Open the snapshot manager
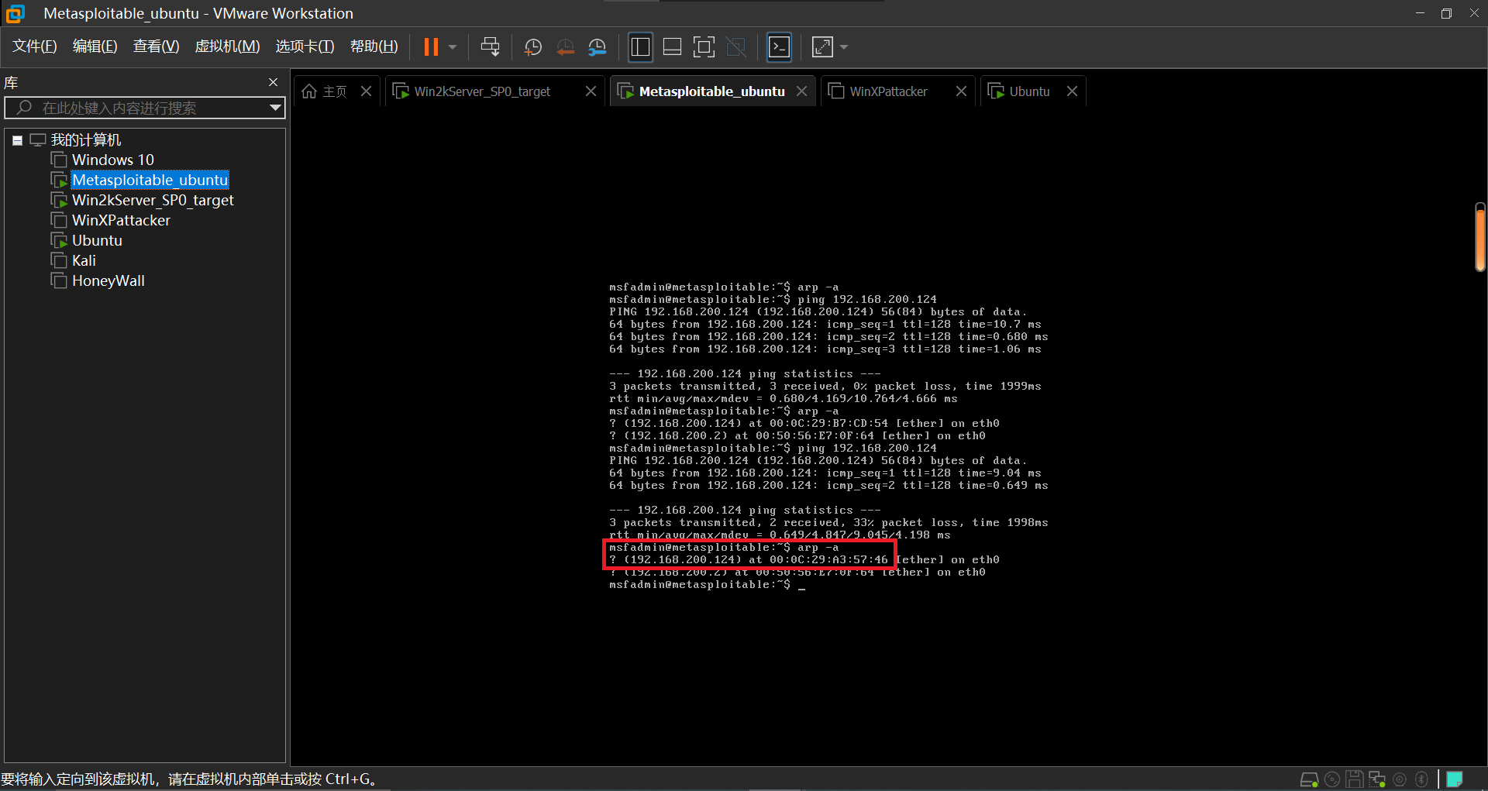This screenshot has height=791, width=1488. coord(597,47)
